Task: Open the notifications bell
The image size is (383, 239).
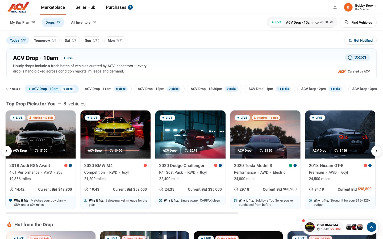Action: point(335,7)
